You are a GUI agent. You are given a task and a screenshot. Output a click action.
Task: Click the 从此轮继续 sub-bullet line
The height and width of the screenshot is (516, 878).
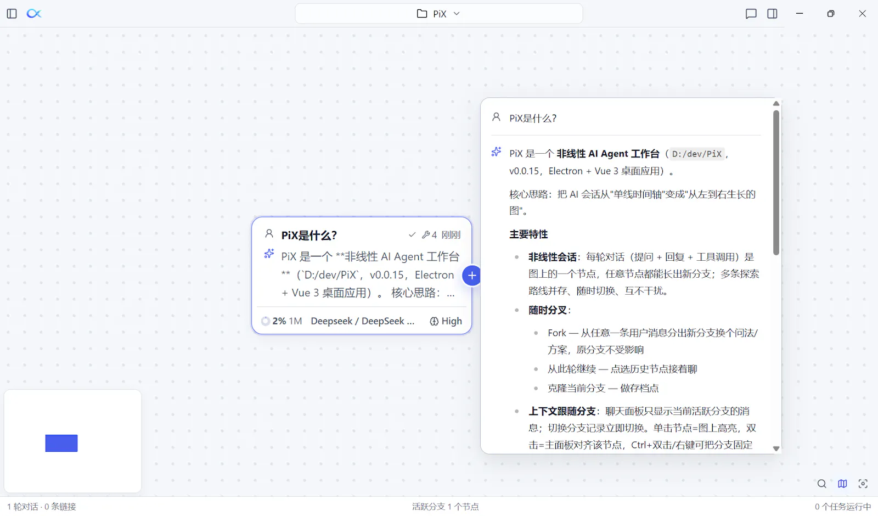pos(622,369)
